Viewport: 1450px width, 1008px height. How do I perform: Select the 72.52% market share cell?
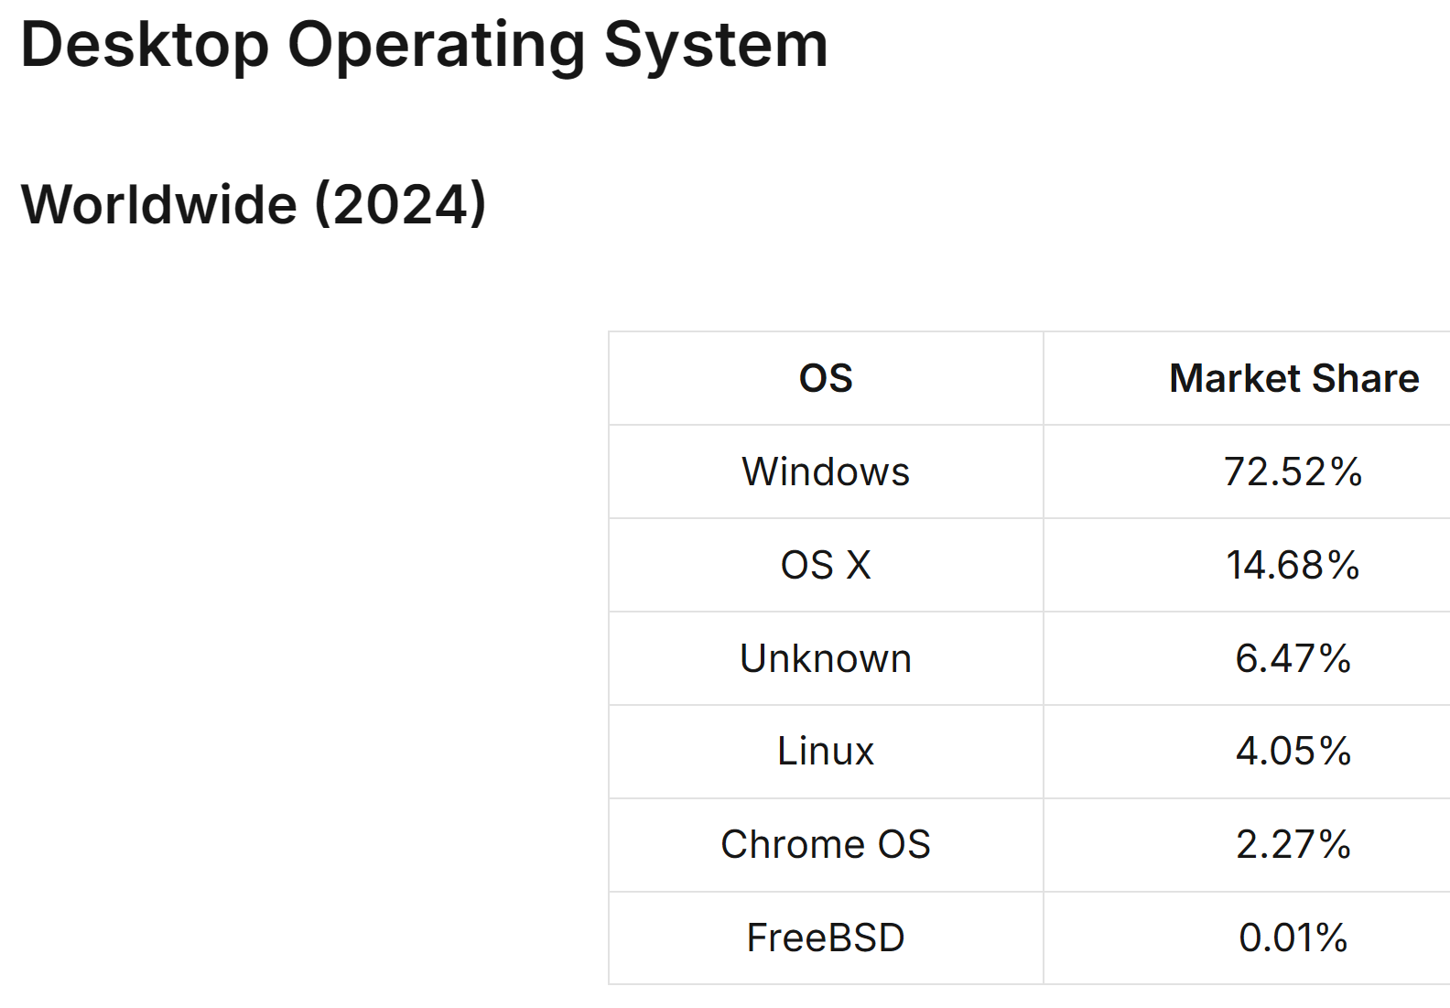(x=1247, y=471)
